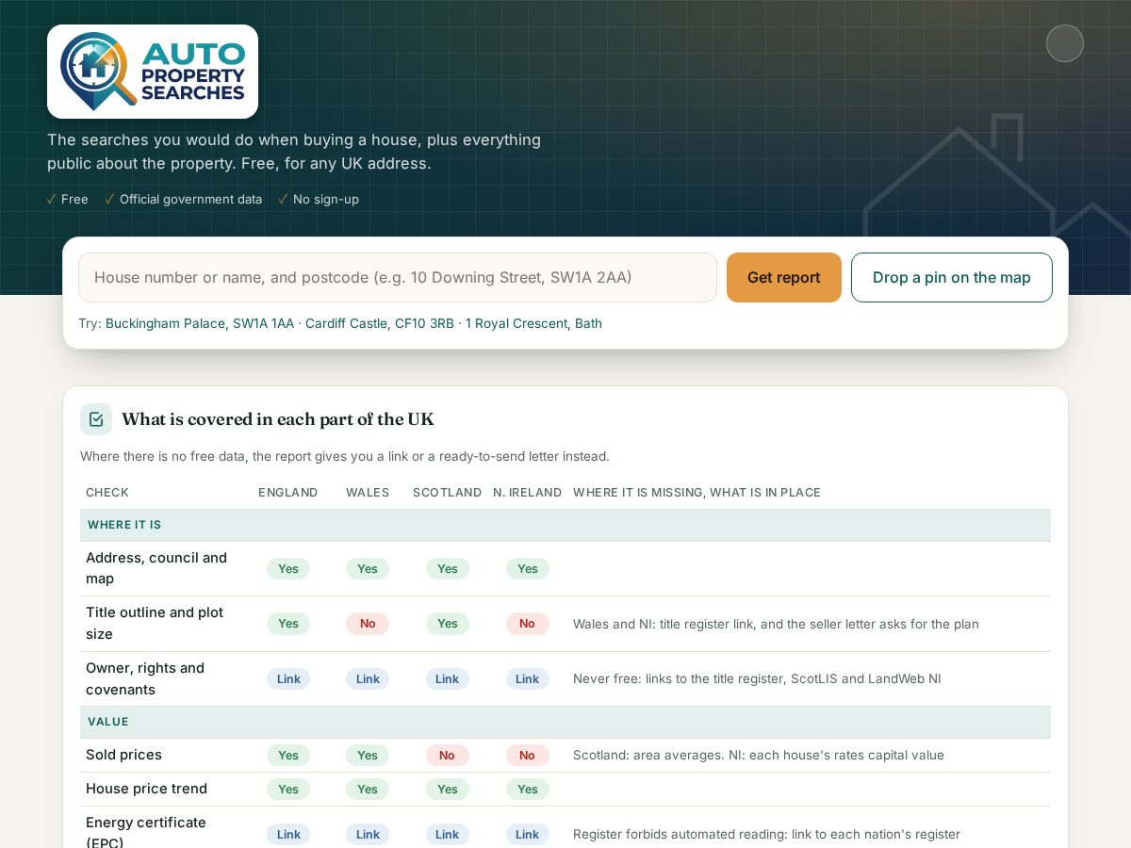The width and height of the screenshot is (1131, 848).
Task: Click the WALES column header
Action: pyautogui.click(x=368, y=493)
